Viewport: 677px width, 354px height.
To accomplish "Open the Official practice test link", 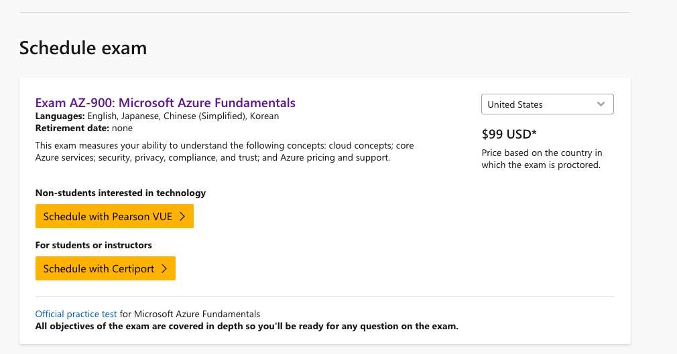I will (x=76, y=314).
